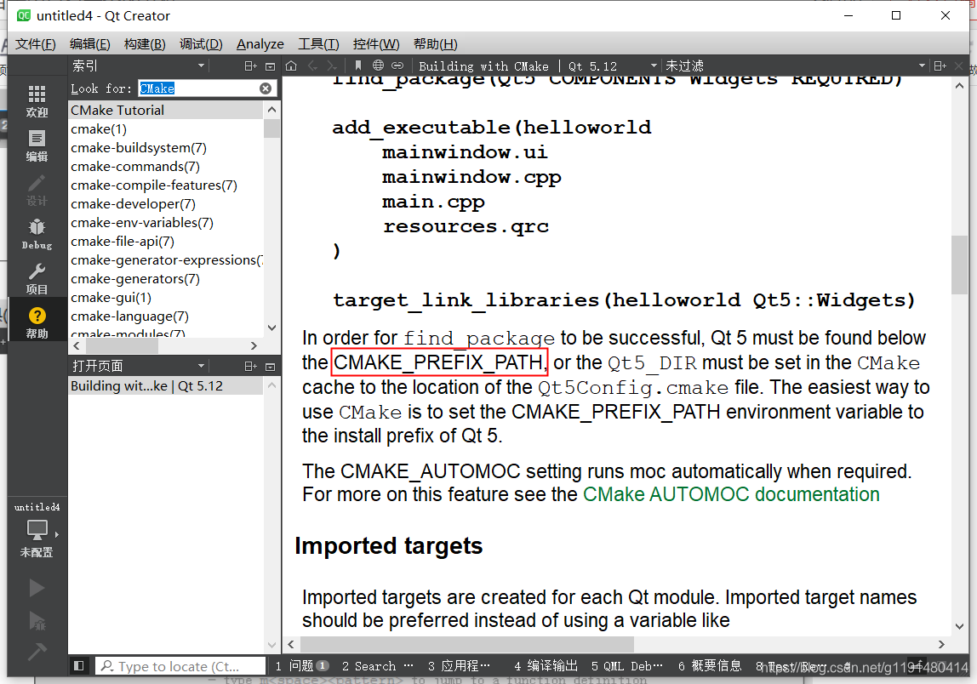
Task: Open online documentation globe icon
Action: point(378,66)
